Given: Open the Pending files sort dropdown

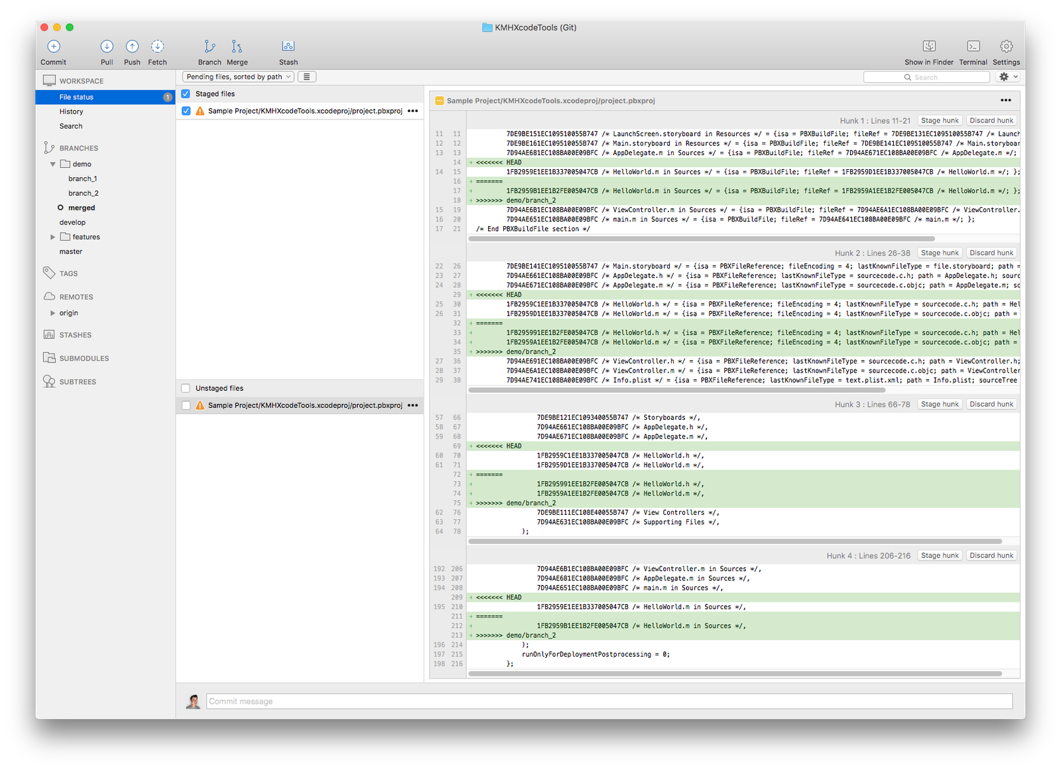Looking at the screenshot, I should click(239, 77).
